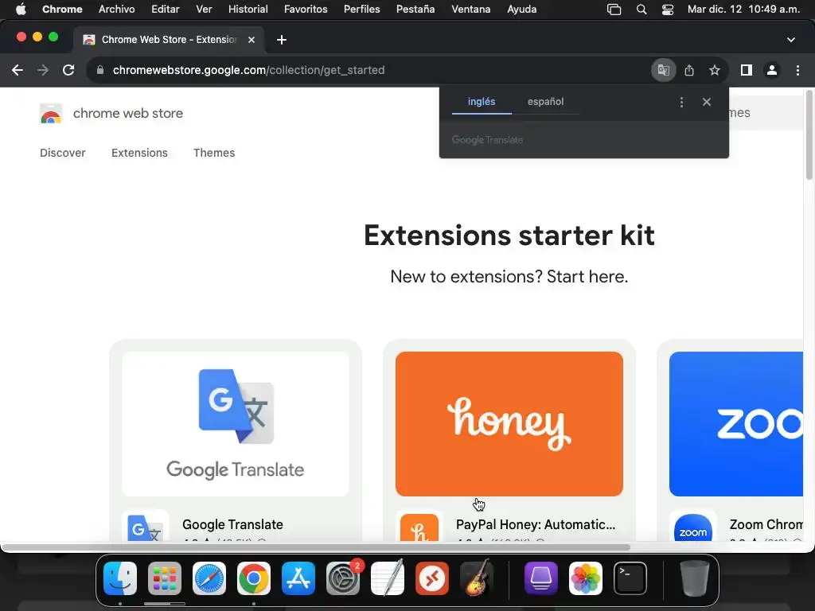The width and height of the screenshot is (815, 611).
Task: Select the español translate tab
Action: [x=545, y=102]
